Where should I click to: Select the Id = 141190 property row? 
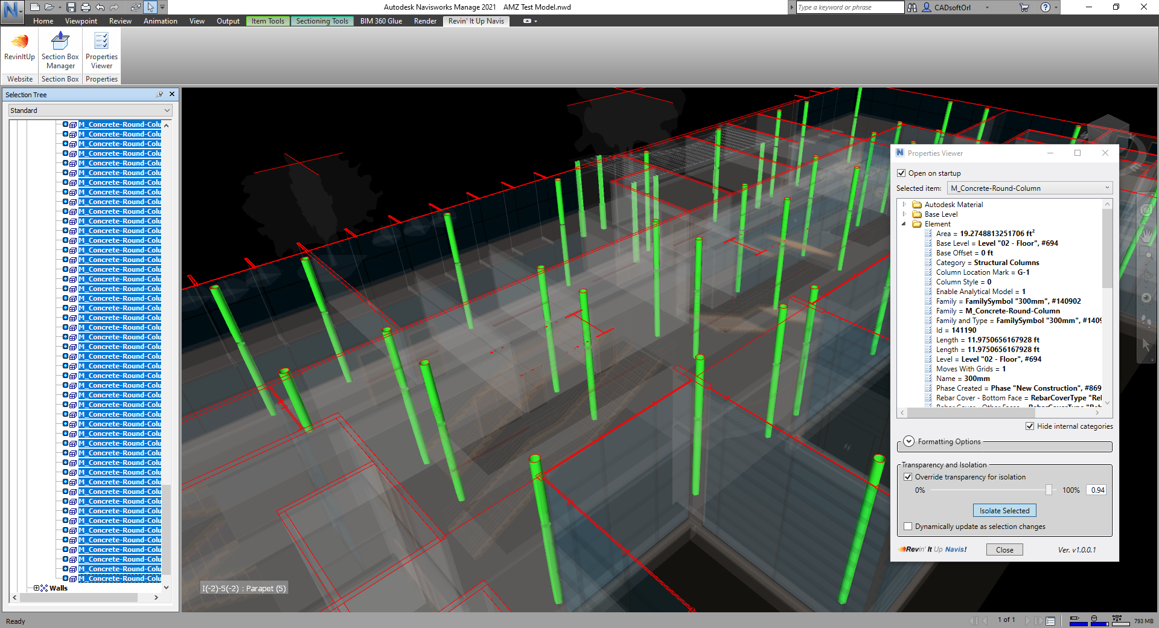[956, 330]
